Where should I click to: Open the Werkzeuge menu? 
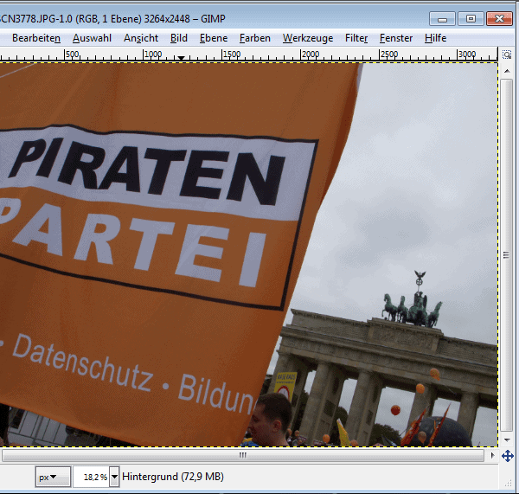308,38
